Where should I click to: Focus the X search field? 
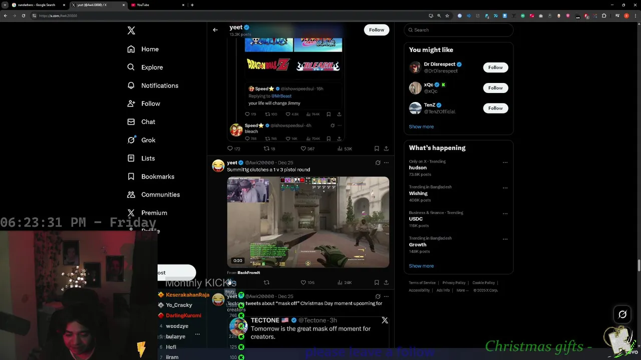point(459,30)
